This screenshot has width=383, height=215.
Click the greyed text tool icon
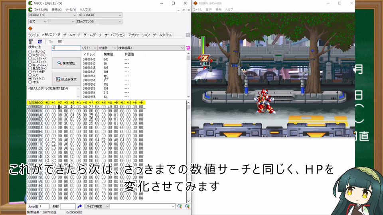[51, 41]
